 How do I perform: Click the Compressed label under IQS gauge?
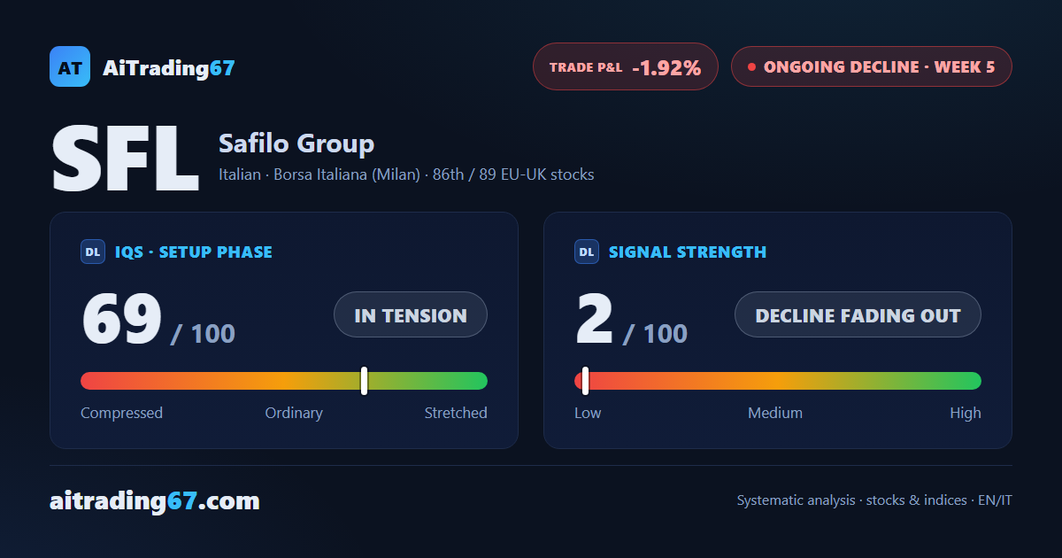(x=121, y=413)
